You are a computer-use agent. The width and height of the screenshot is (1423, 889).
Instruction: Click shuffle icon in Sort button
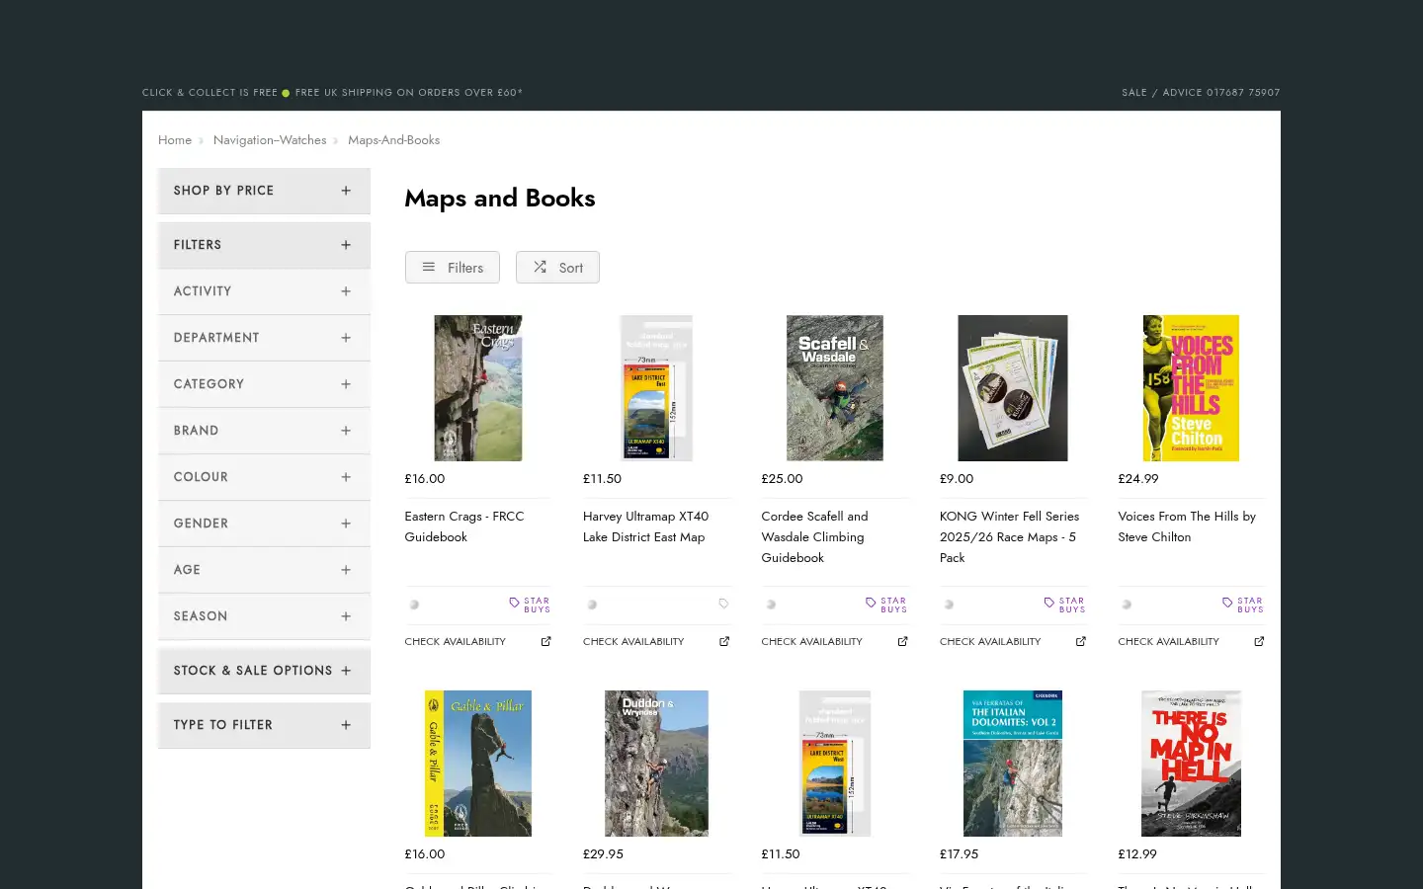[x=540, y=267]
